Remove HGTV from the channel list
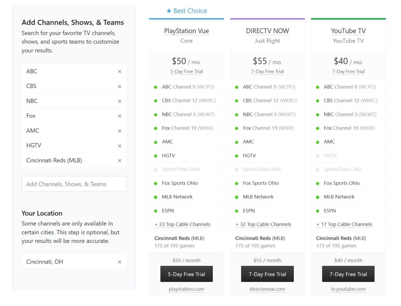This screenshot has width=401, height=306. [120, 146]
